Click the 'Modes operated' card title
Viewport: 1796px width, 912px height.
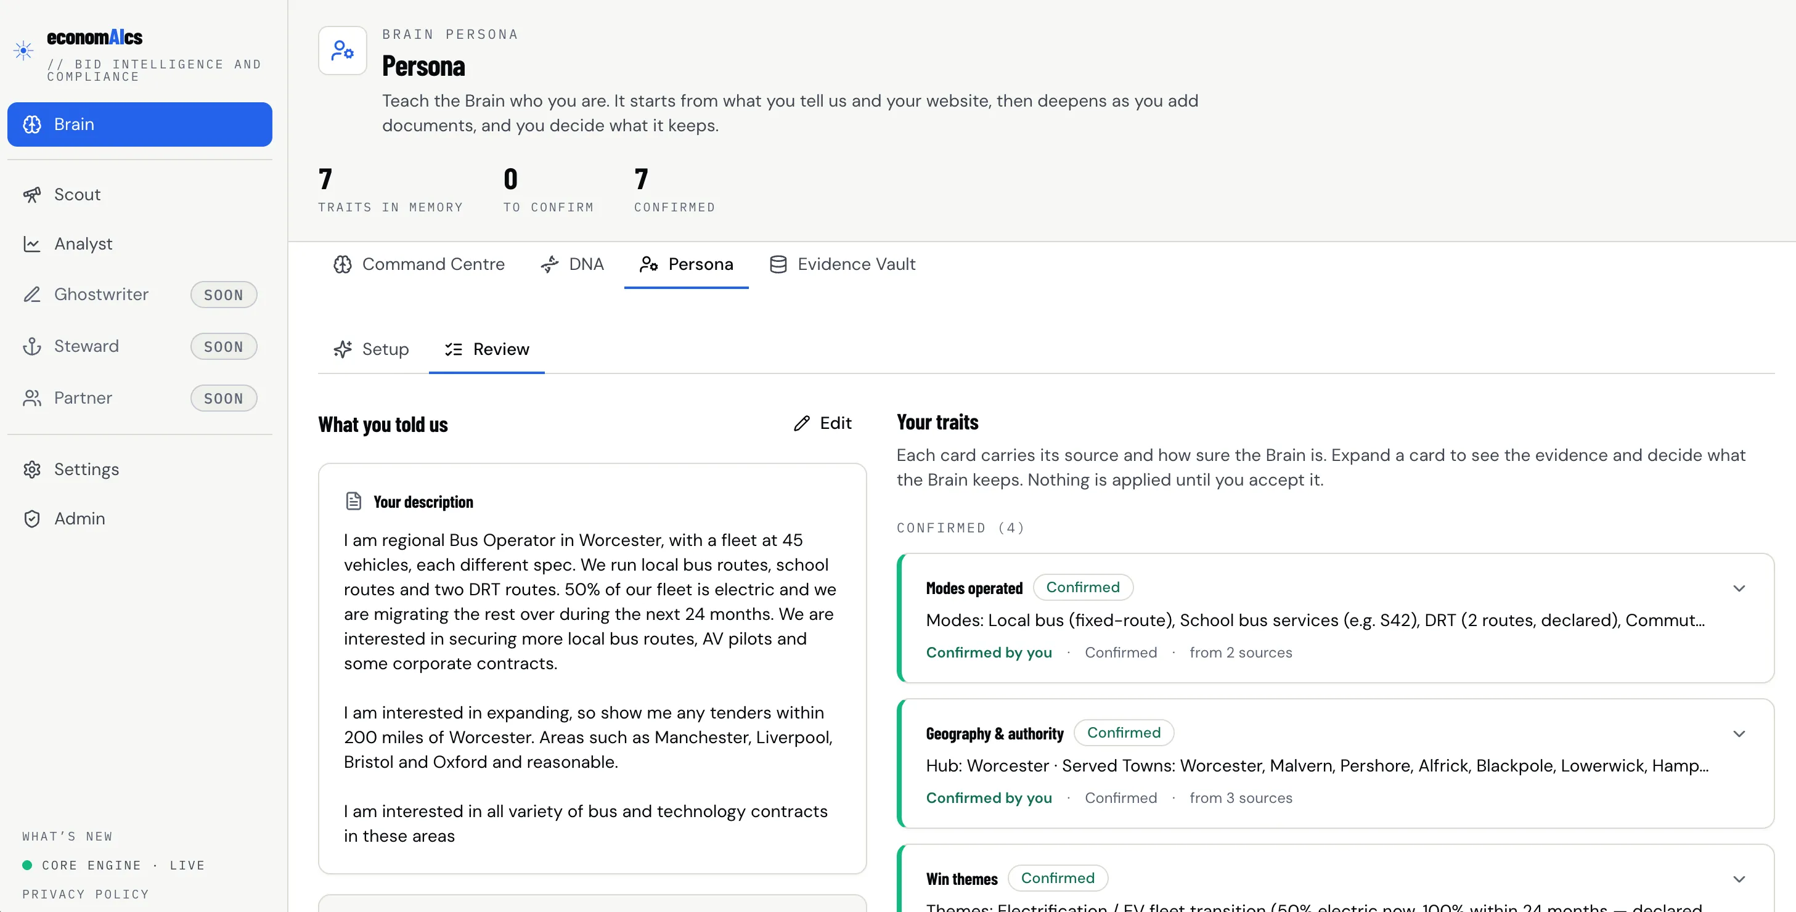tap(974, 588)
